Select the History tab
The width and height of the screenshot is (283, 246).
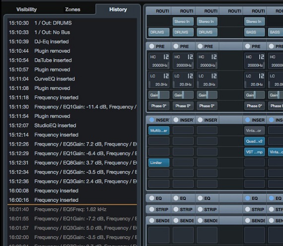(x=118, y=9)
